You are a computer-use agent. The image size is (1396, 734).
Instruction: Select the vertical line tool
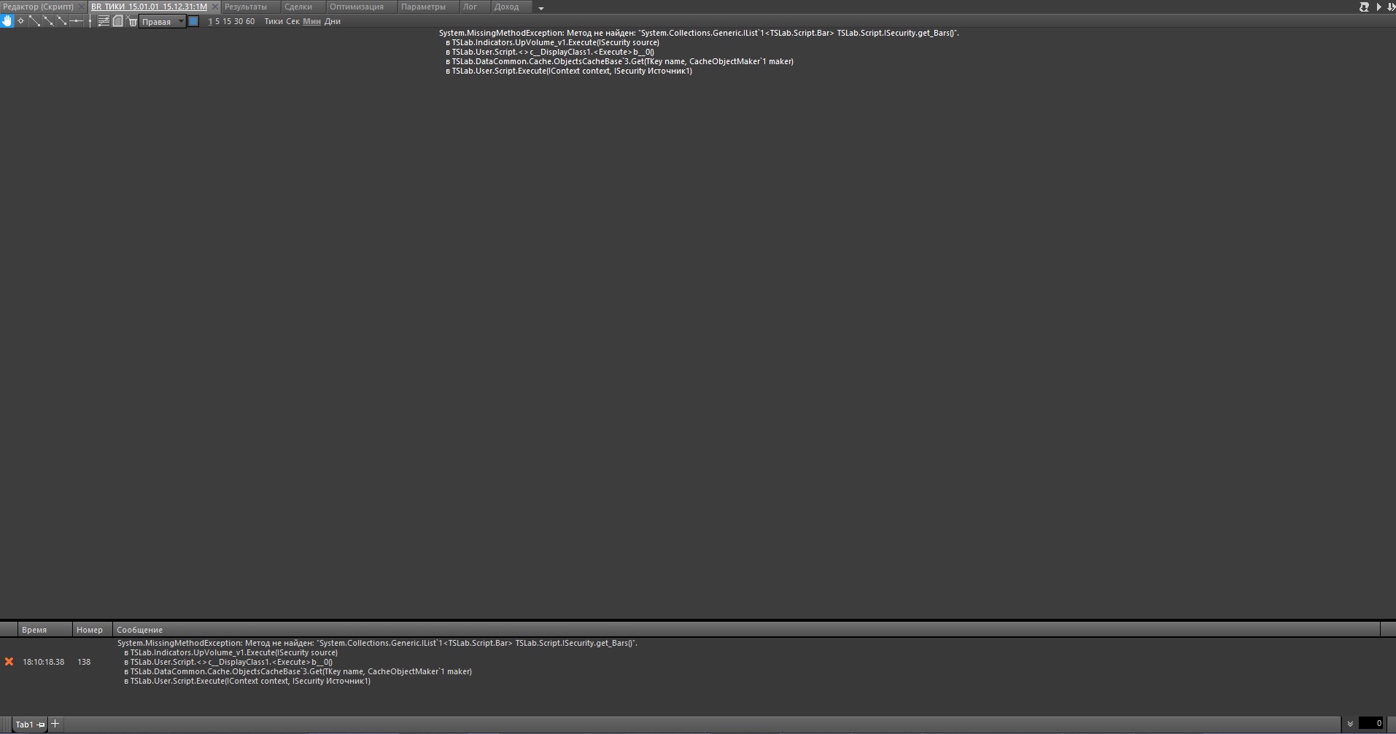click(90, 21)
